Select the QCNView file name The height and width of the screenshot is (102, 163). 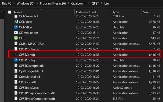(25, 22)
